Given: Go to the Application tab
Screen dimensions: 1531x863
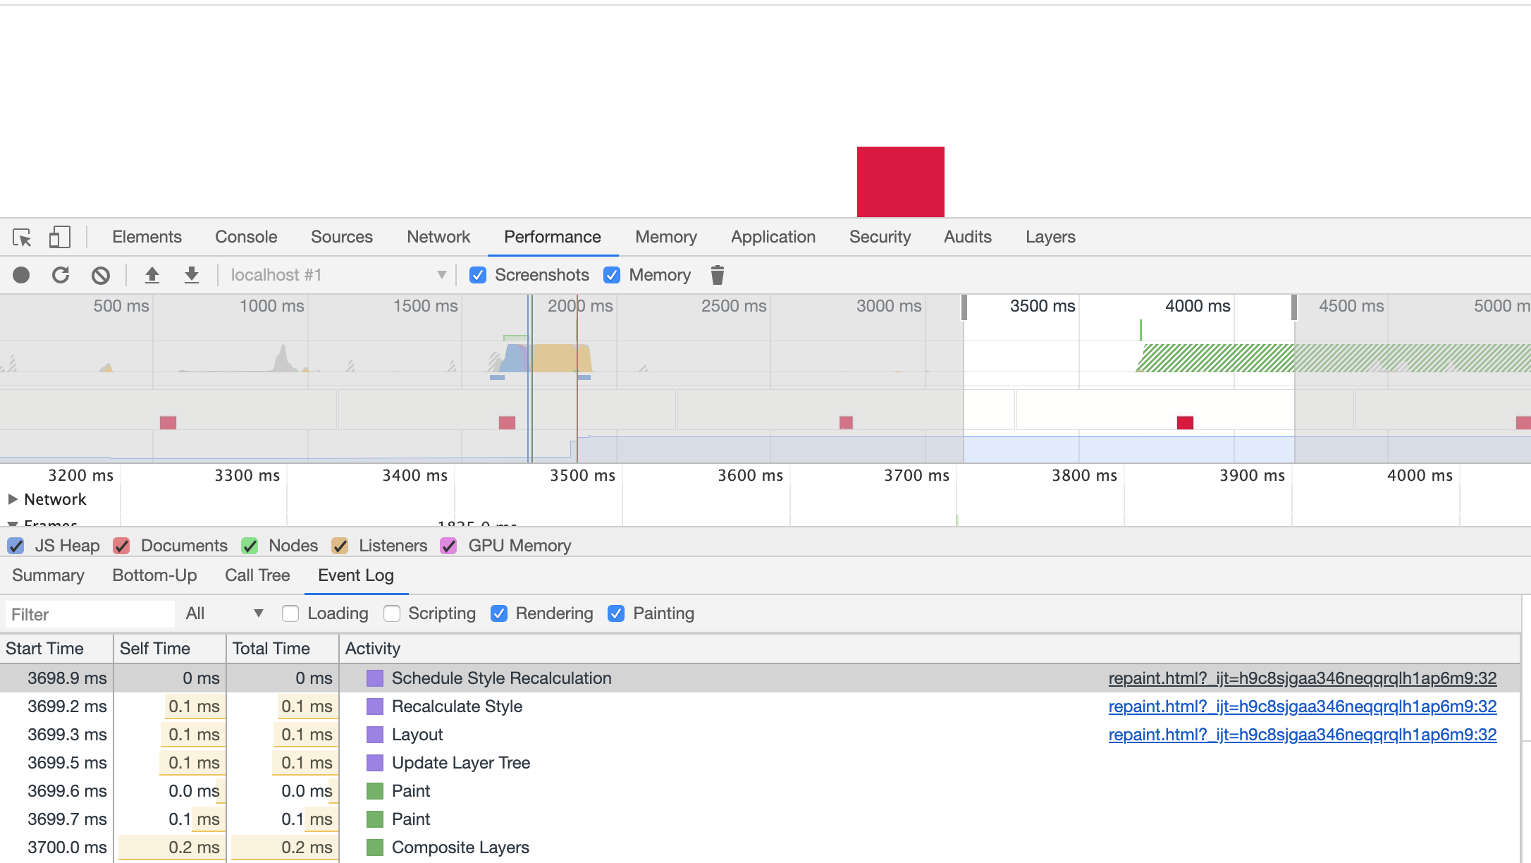Looking at the screenshot, I should pyautogui.click(x=773, y=237).
